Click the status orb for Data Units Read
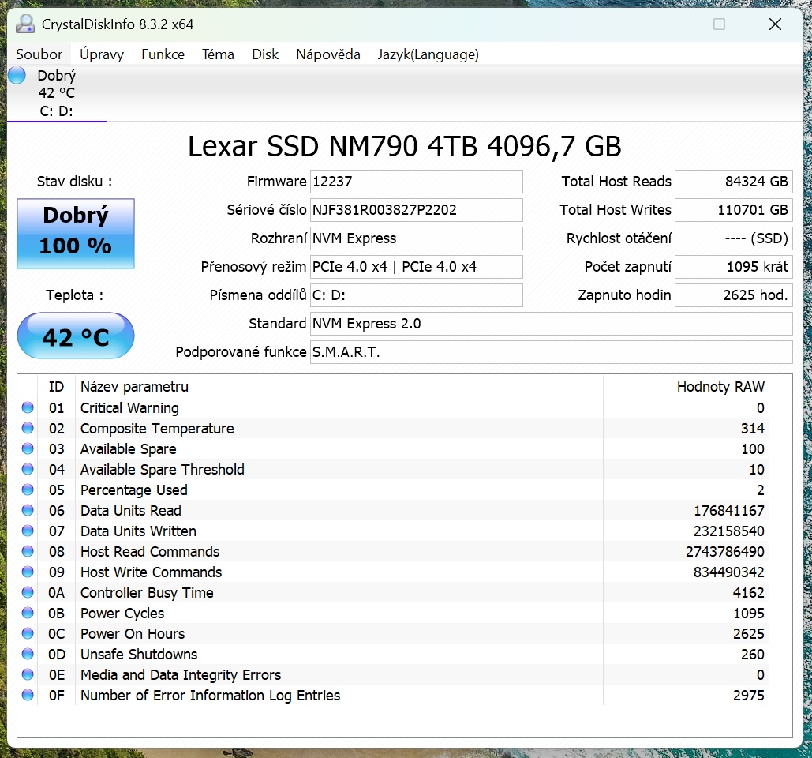Image resolution: width=812 pixels, height=758 pixels. click(28, 510)
